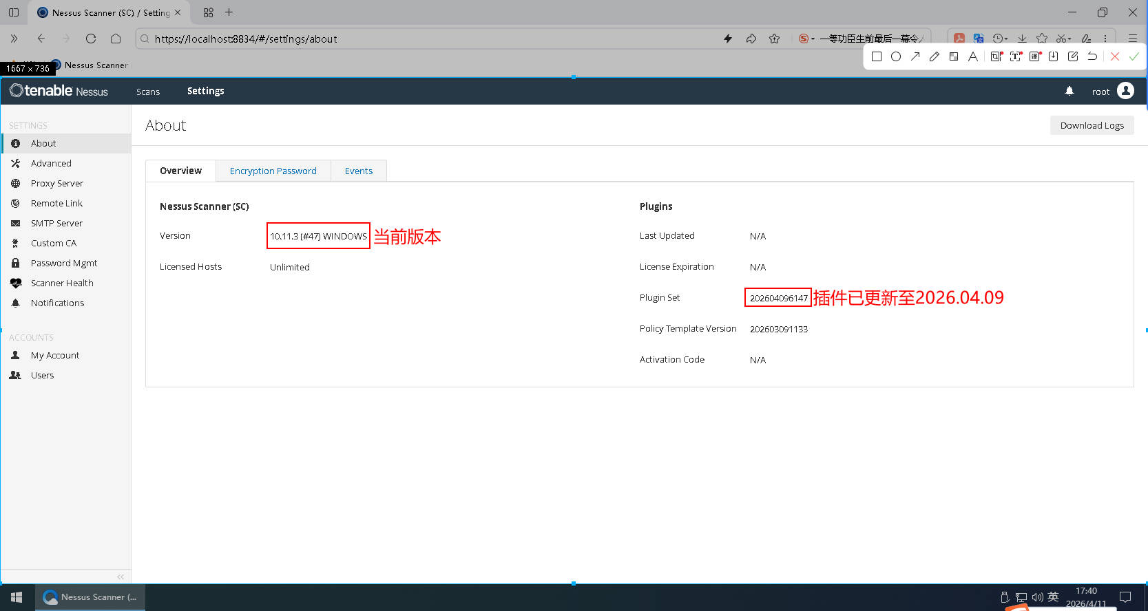Click the notification bell in Nessus header

click(1069, 91)
